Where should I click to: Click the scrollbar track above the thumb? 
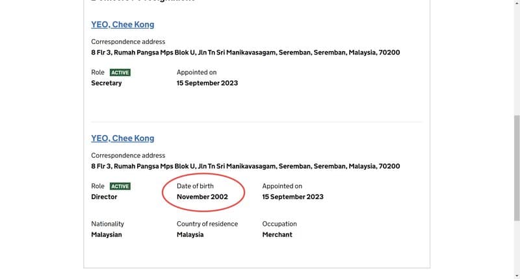tap(517, 60)
